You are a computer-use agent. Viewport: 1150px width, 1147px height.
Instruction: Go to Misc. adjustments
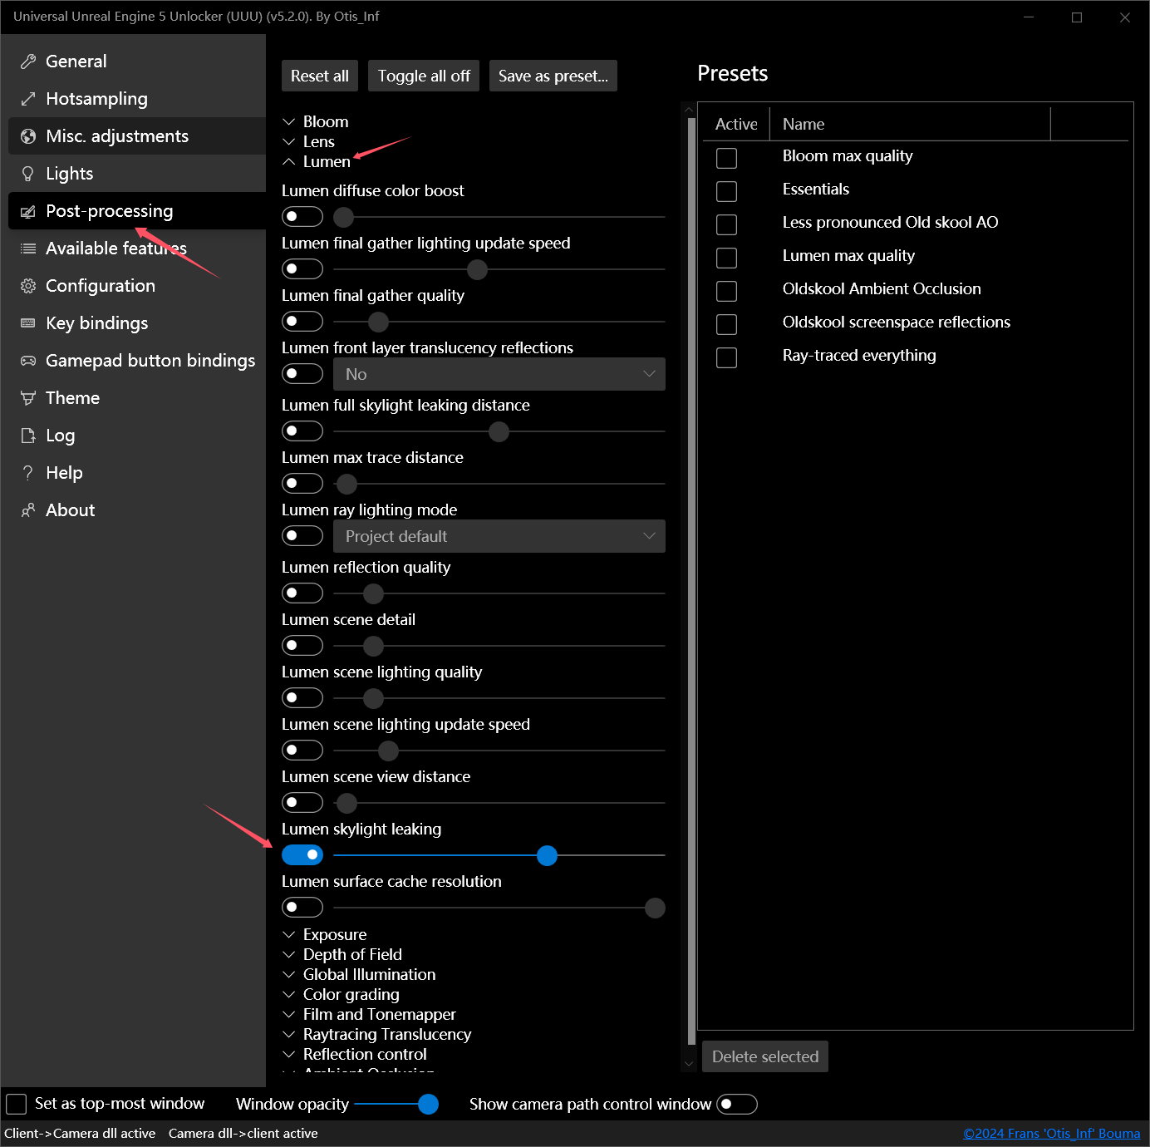137,136
